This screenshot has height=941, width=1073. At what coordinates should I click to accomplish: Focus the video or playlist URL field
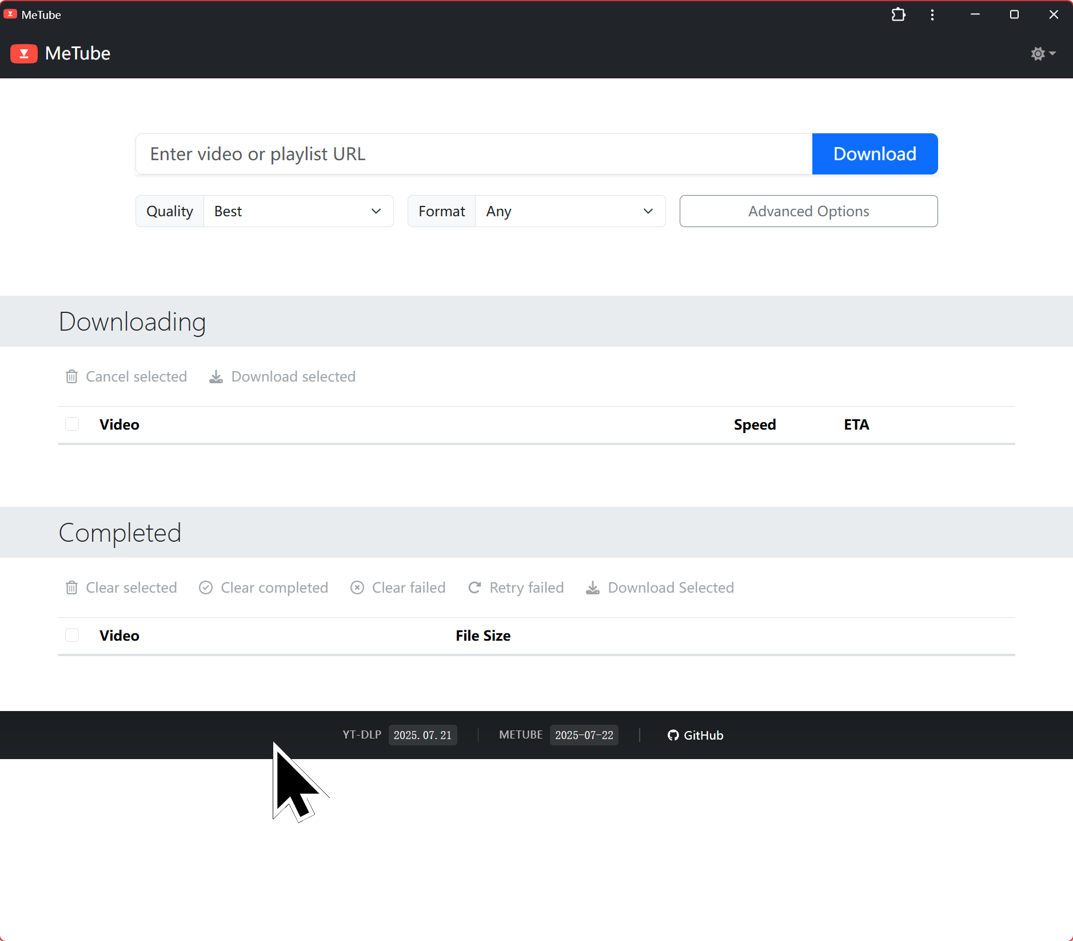[474, 154]
